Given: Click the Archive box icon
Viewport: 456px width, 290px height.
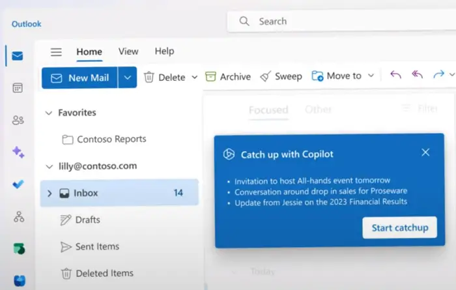Looking at the screenshot, I should tap(210, 76).
